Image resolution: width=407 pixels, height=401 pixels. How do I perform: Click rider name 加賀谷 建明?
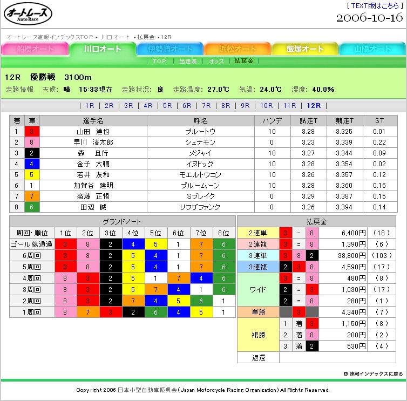click(93, 186)
